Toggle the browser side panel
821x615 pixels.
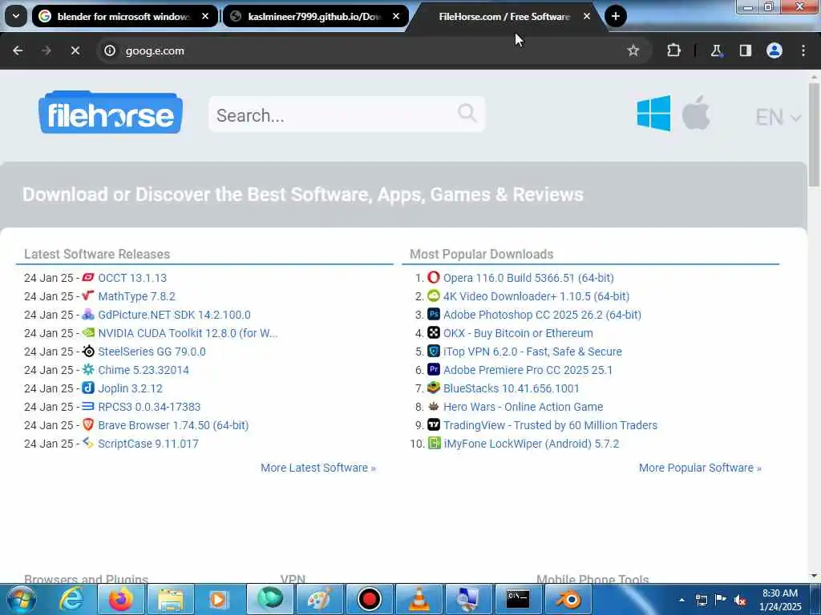pyautogui.click(x=746, y=50)
